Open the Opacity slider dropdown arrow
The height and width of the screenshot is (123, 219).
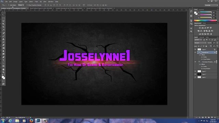217,43
